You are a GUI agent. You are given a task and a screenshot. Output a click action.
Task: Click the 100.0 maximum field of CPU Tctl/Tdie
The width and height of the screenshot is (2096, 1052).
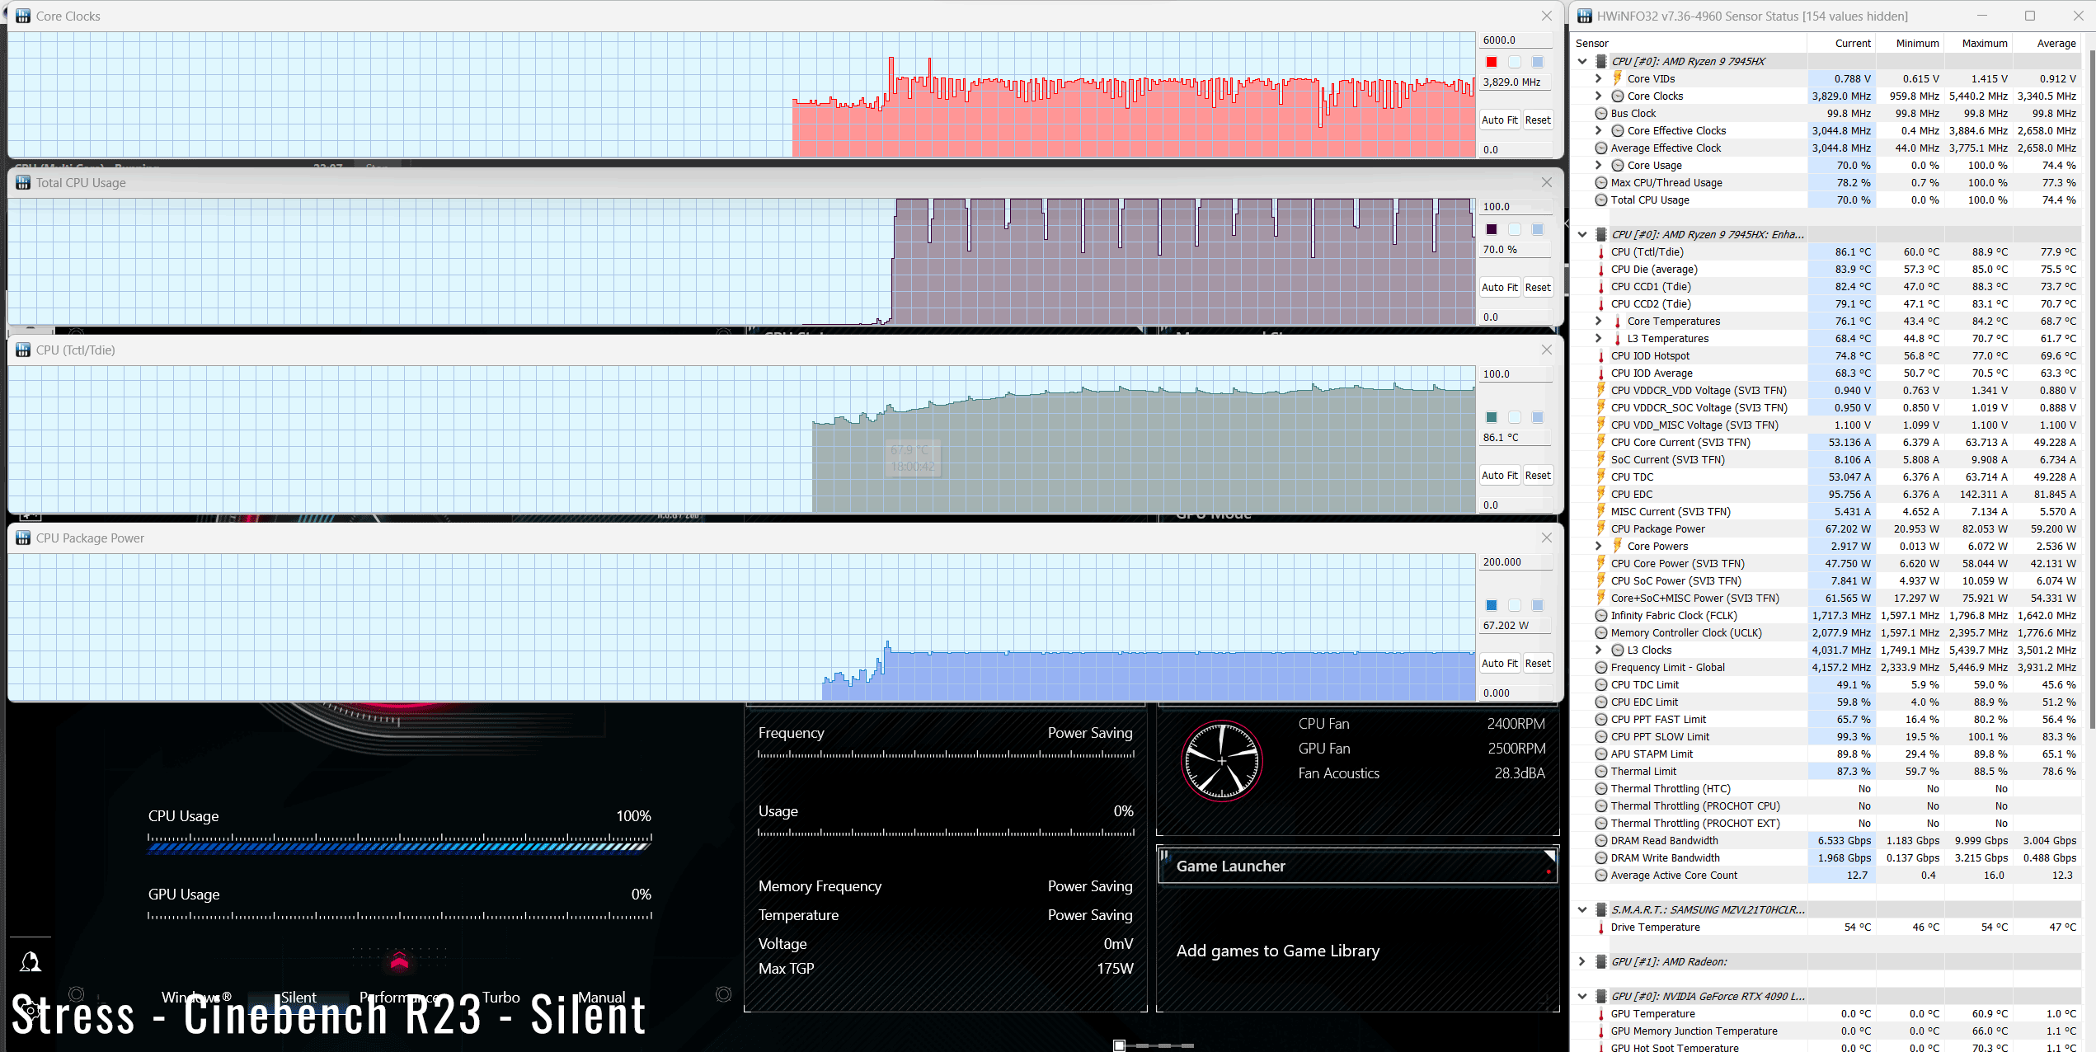(1515, 374)
